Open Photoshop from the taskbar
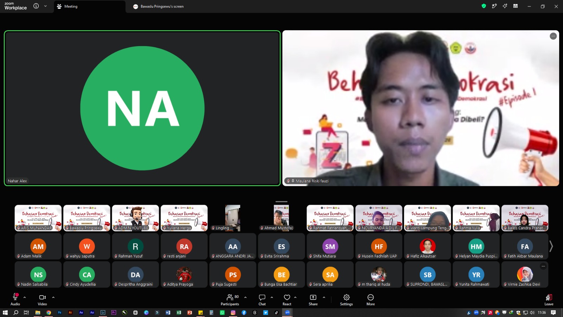 [59, 312]
